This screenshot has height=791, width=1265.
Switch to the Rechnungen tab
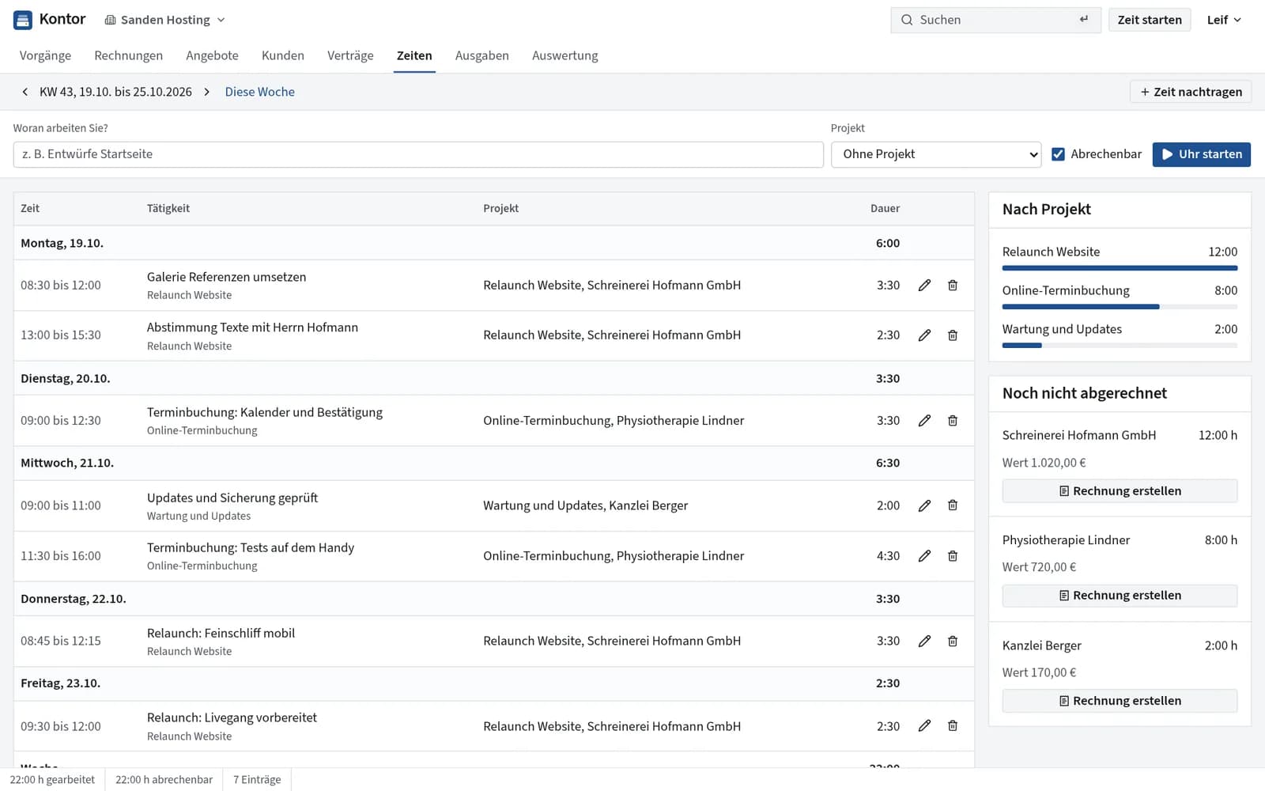pos(128,55)
